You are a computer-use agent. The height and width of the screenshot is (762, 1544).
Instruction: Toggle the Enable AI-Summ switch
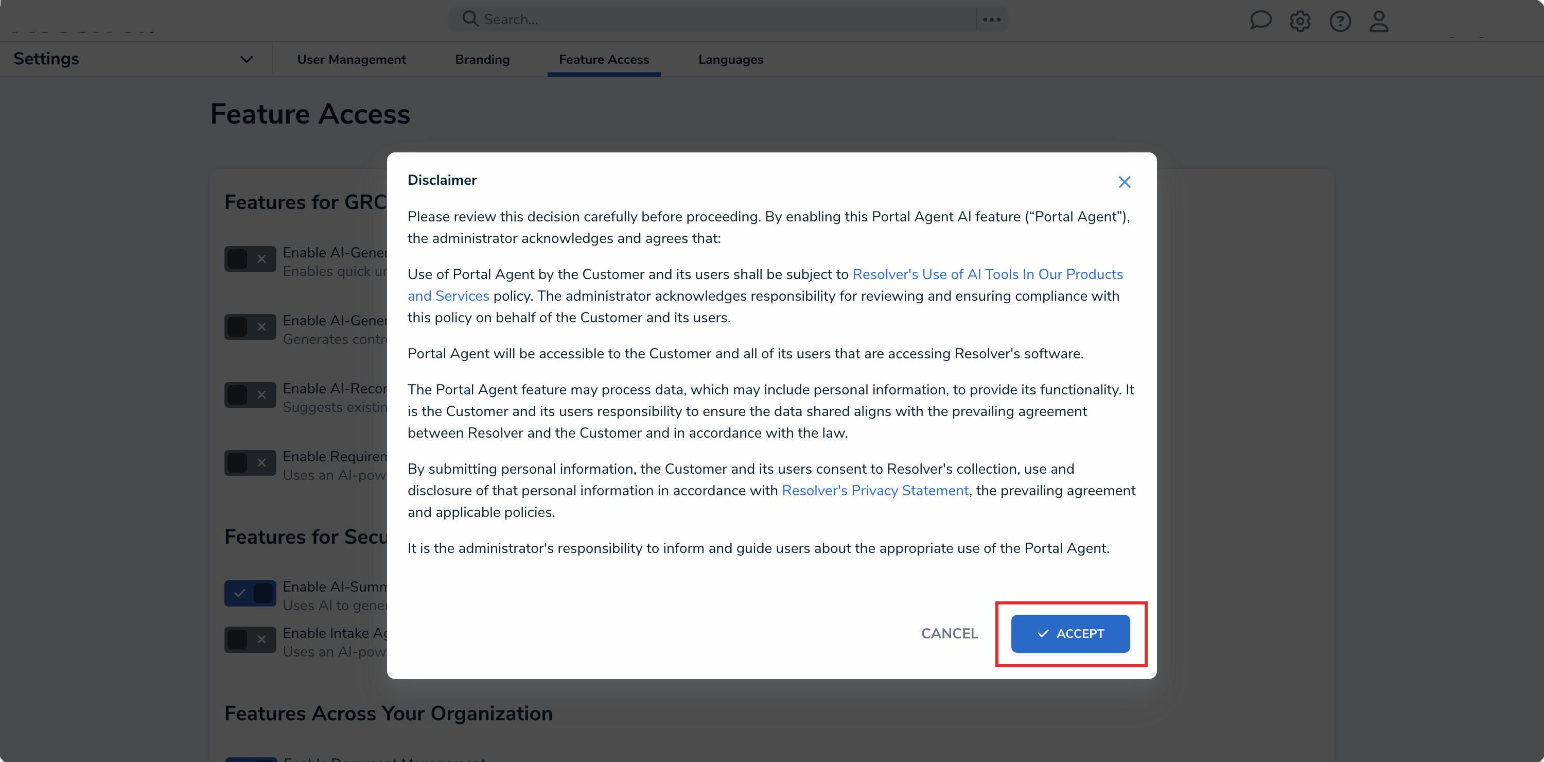(x=250, y=593)
